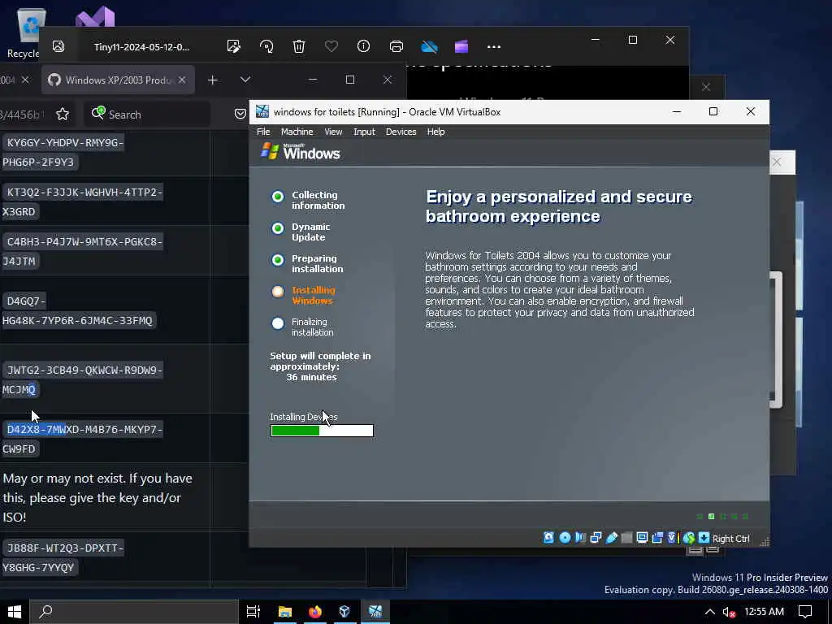Click the virtualization V status icon
The height and width of the screenshot is (624, 832).
pos(672,538)
